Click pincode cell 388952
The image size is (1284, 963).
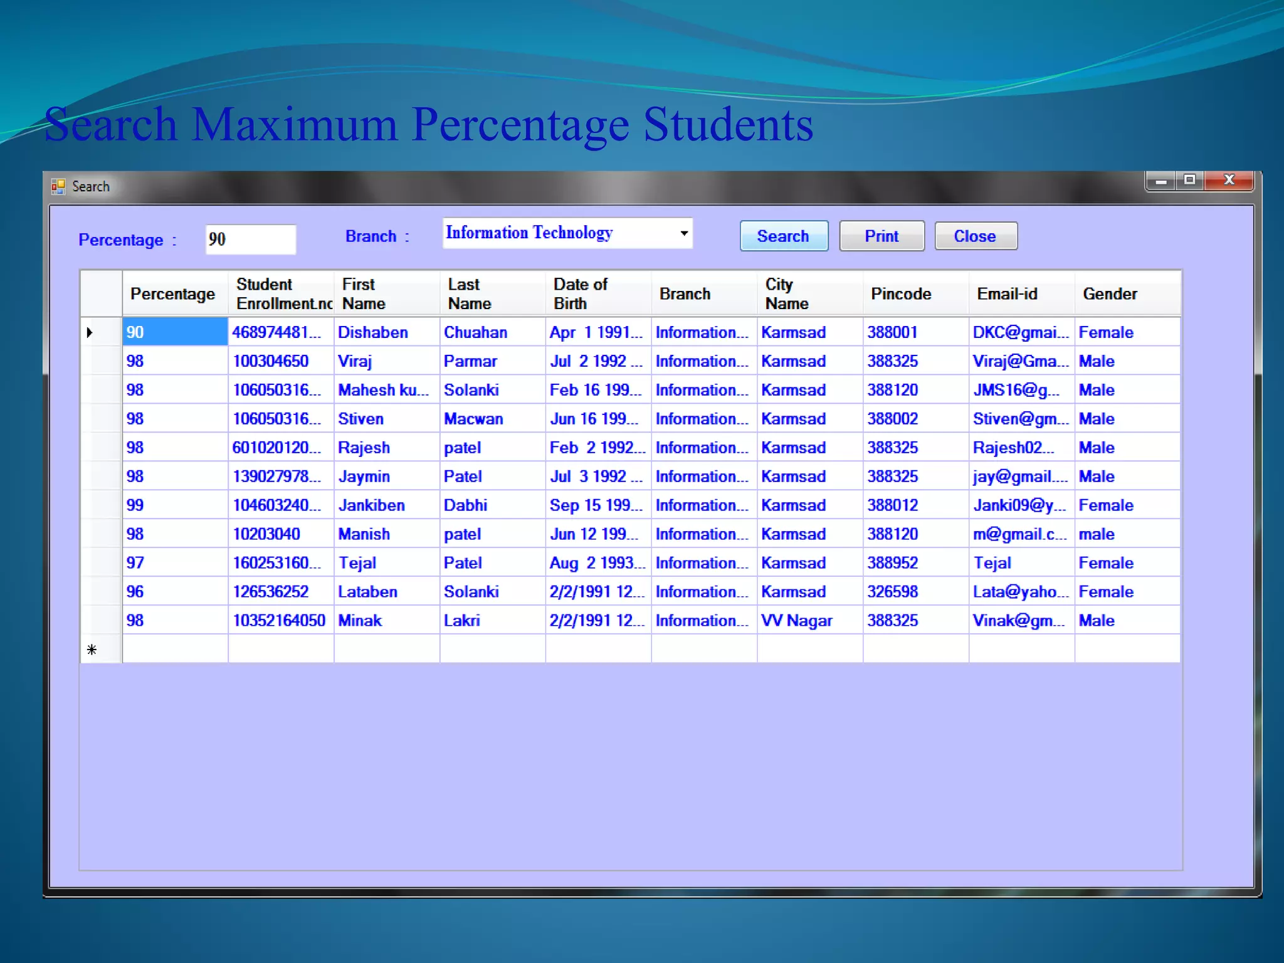tap(916, 563)
